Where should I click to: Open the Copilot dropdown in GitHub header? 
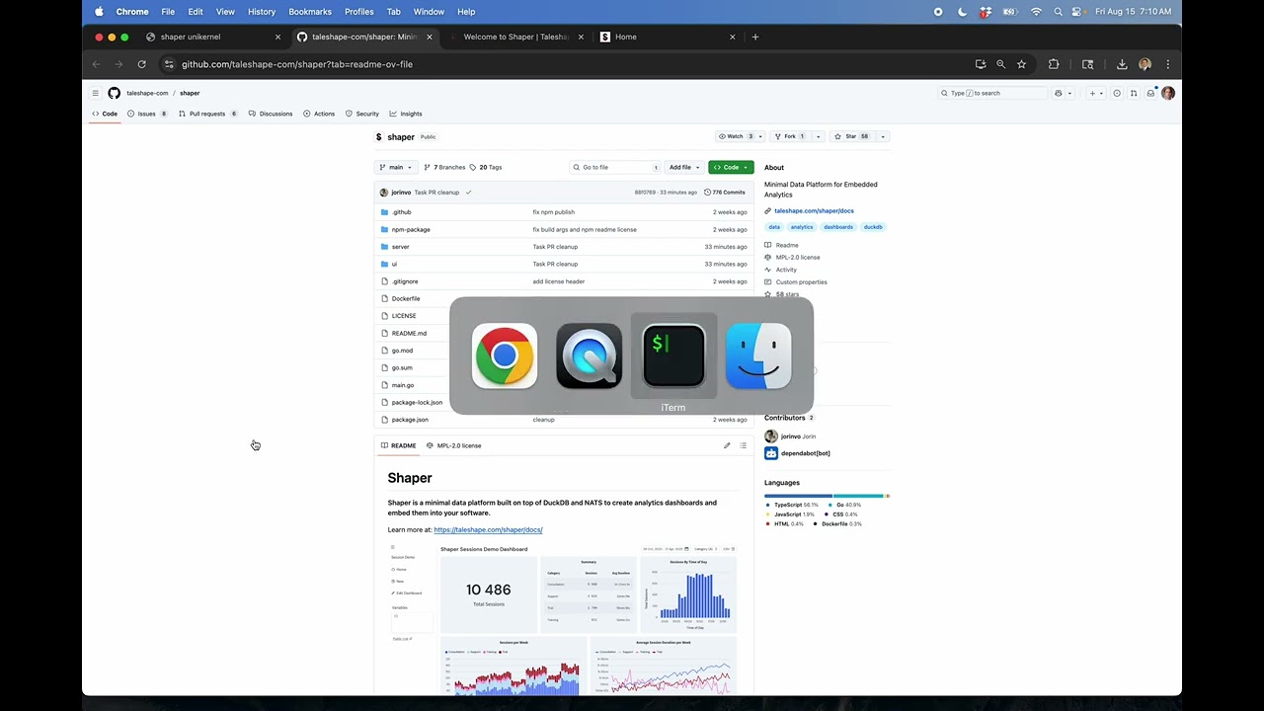coord(1069,93)
